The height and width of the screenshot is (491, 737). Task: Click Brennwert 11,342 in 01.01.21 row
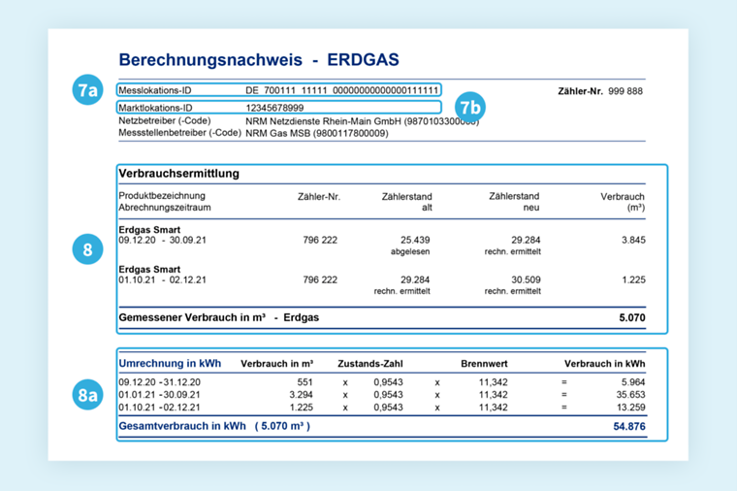point(493,395)
